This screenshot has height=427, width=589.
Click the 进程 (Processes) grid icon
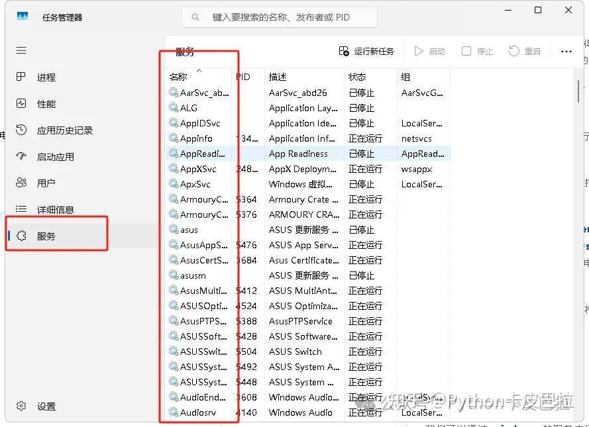click(x=21, y=77)
